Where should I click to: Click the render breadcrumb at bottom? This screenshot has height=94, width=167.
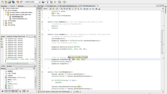[x=77, y=92]
